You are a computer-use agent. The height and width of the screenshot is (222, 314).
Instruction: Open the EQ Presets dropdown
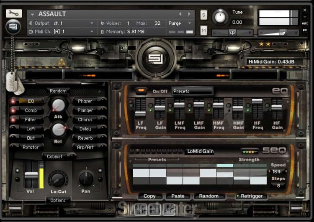pyautogui.click(x=193, y=92)
